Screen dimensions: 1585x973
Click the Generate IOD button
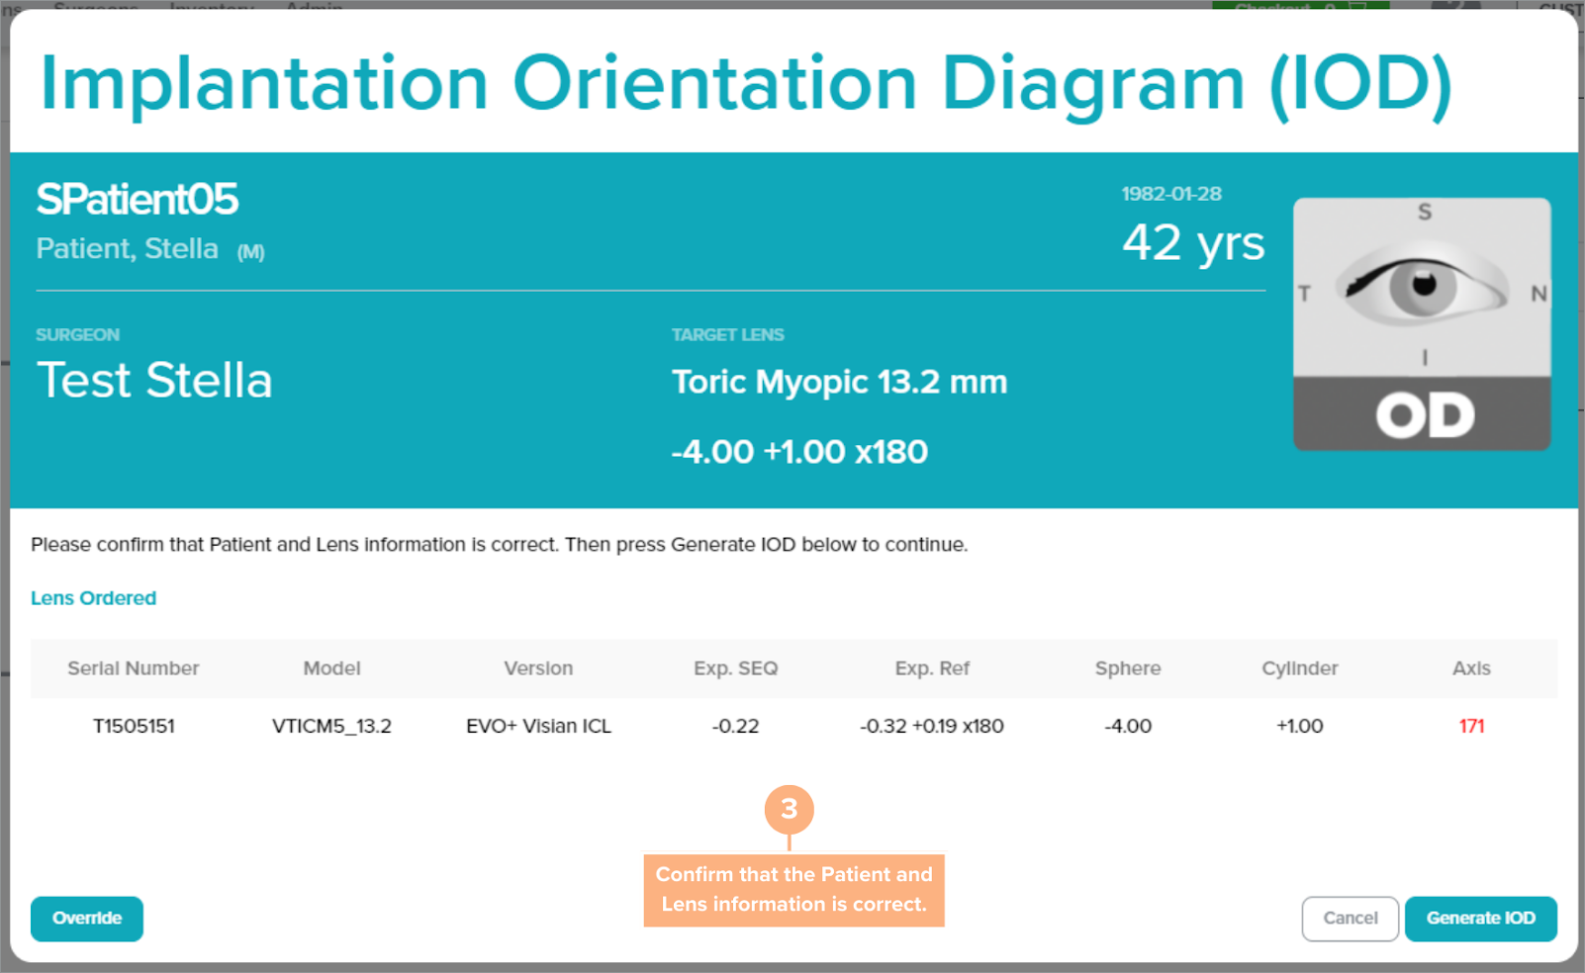1480,919
